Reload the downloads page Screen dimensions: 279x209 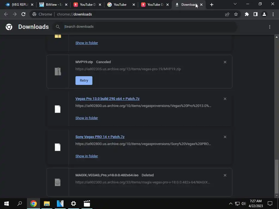23,14
